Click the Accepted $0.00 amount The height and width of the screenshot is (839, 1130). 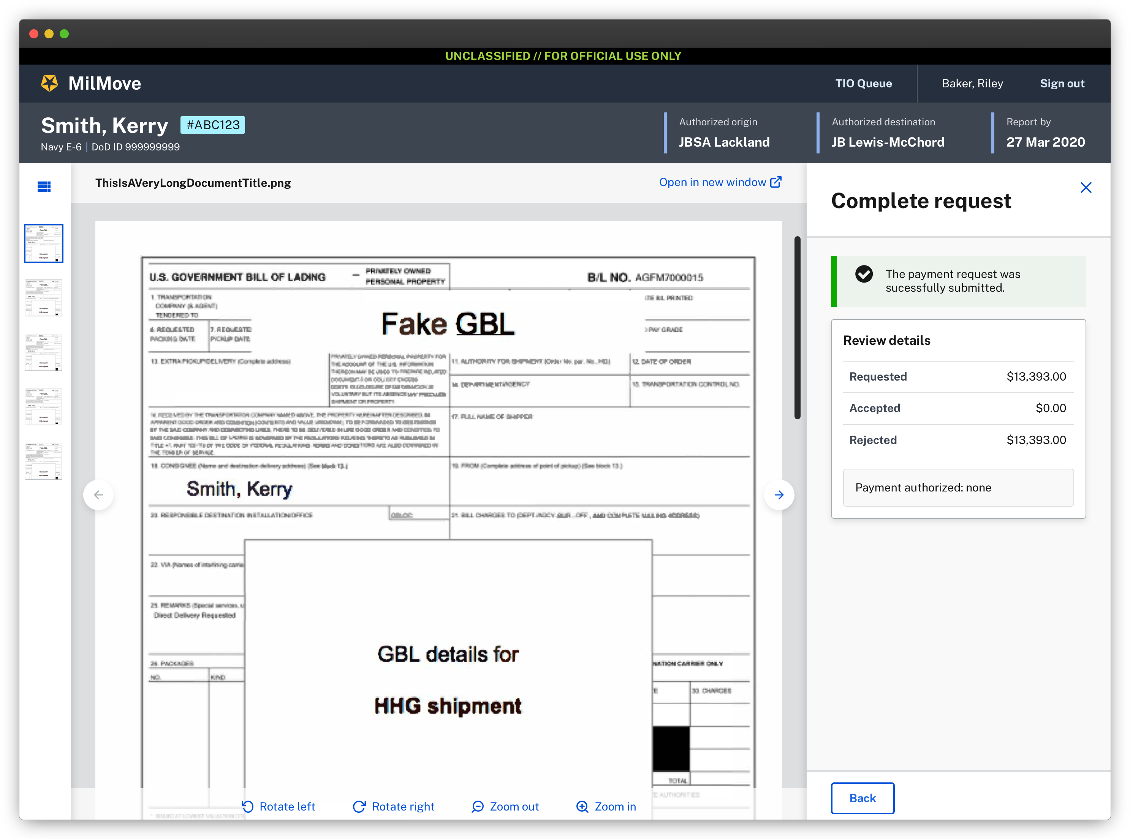(1051, 408)
